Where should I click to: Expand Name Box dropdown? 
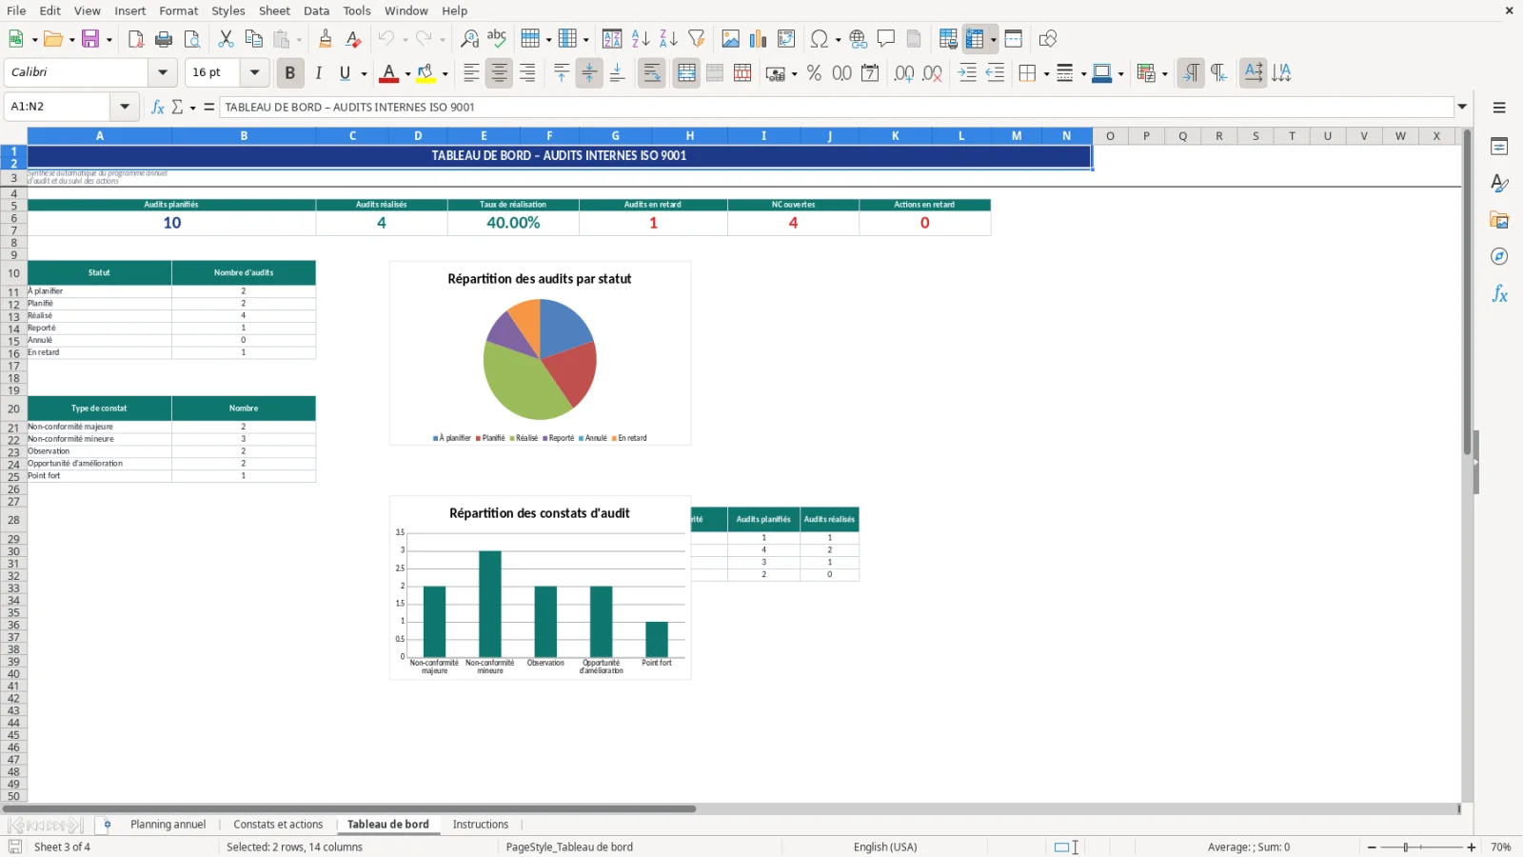pyautogui.click(x=125, y=107)
